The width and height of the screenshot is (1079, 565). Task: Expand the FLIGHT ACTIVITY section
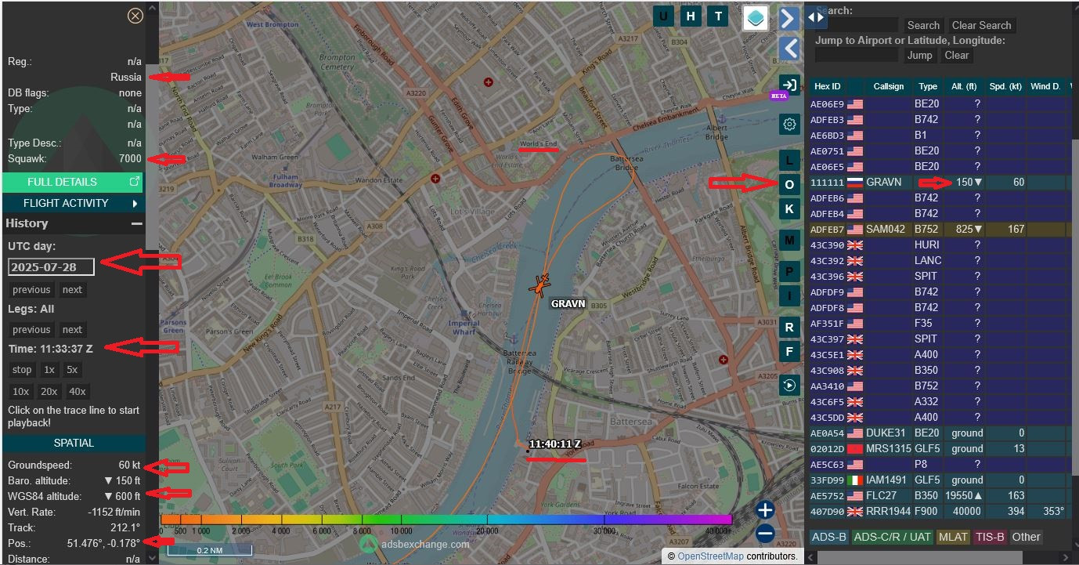[74, 203]
